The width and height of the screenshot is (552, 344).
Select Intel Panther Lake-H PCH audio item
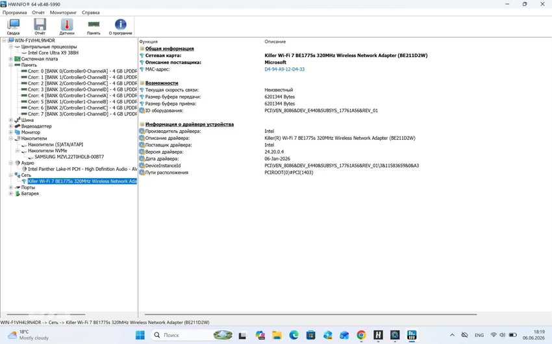pyautogui.click(x=82, y=169)
